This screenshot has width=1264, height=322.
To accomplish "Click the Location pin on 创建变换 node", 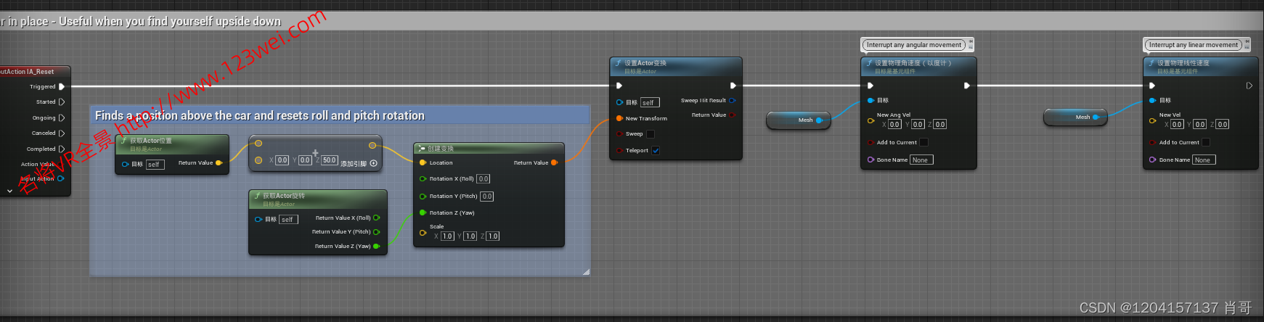I will coord(423,162).
